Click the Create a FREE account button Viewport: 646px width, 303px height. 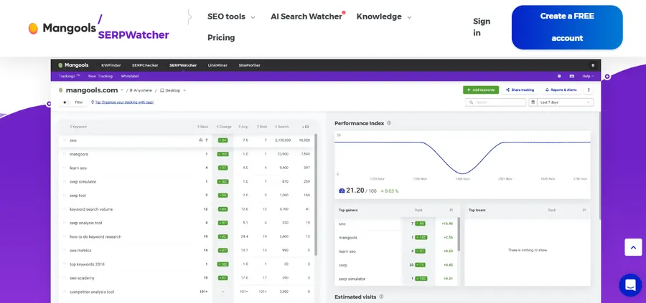[x=567, y=27]
